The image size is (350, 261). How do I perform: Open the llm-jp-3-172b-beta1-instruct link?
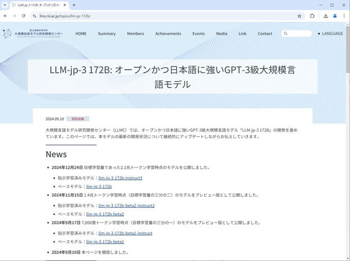pos(125,233)
